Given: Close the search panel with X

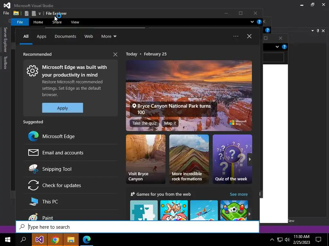Looking at the screenshot, I should (x=249, y=36).
